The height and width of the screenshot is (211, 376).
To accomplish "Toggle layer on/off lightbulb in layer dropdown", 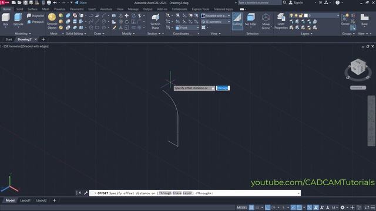I will (291, 16).
